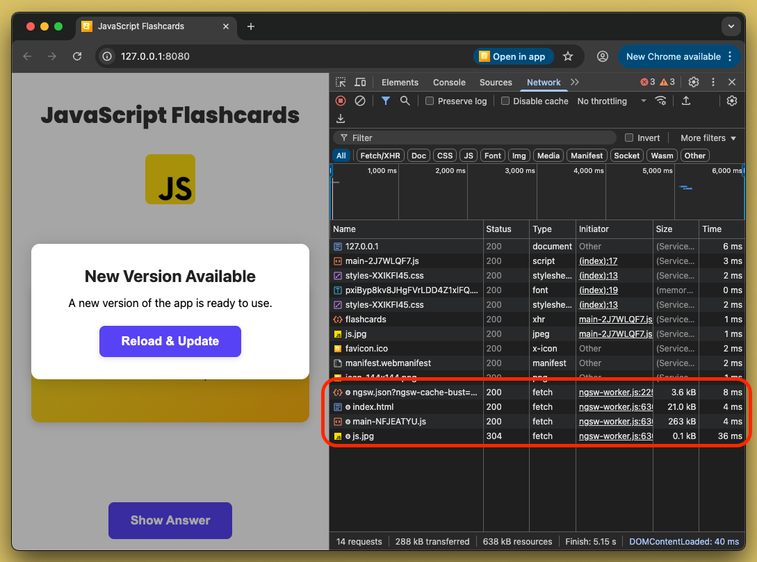Filter requests by Media type
The height and width of the screenshot is (562, 757).
pos(548,156)
